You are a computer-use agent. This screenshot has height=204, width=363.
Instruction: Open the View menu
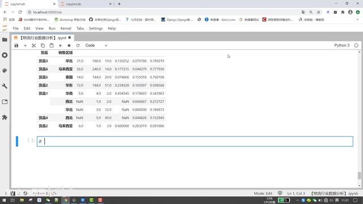point(39,28)
